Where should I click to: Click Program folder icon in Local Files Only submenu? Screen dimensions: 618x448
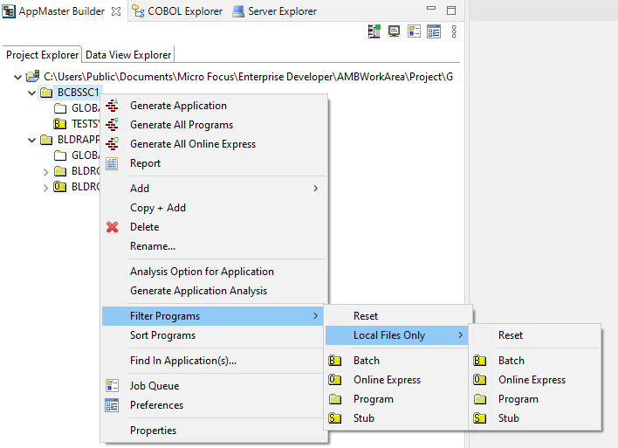(x=480, y=399)
